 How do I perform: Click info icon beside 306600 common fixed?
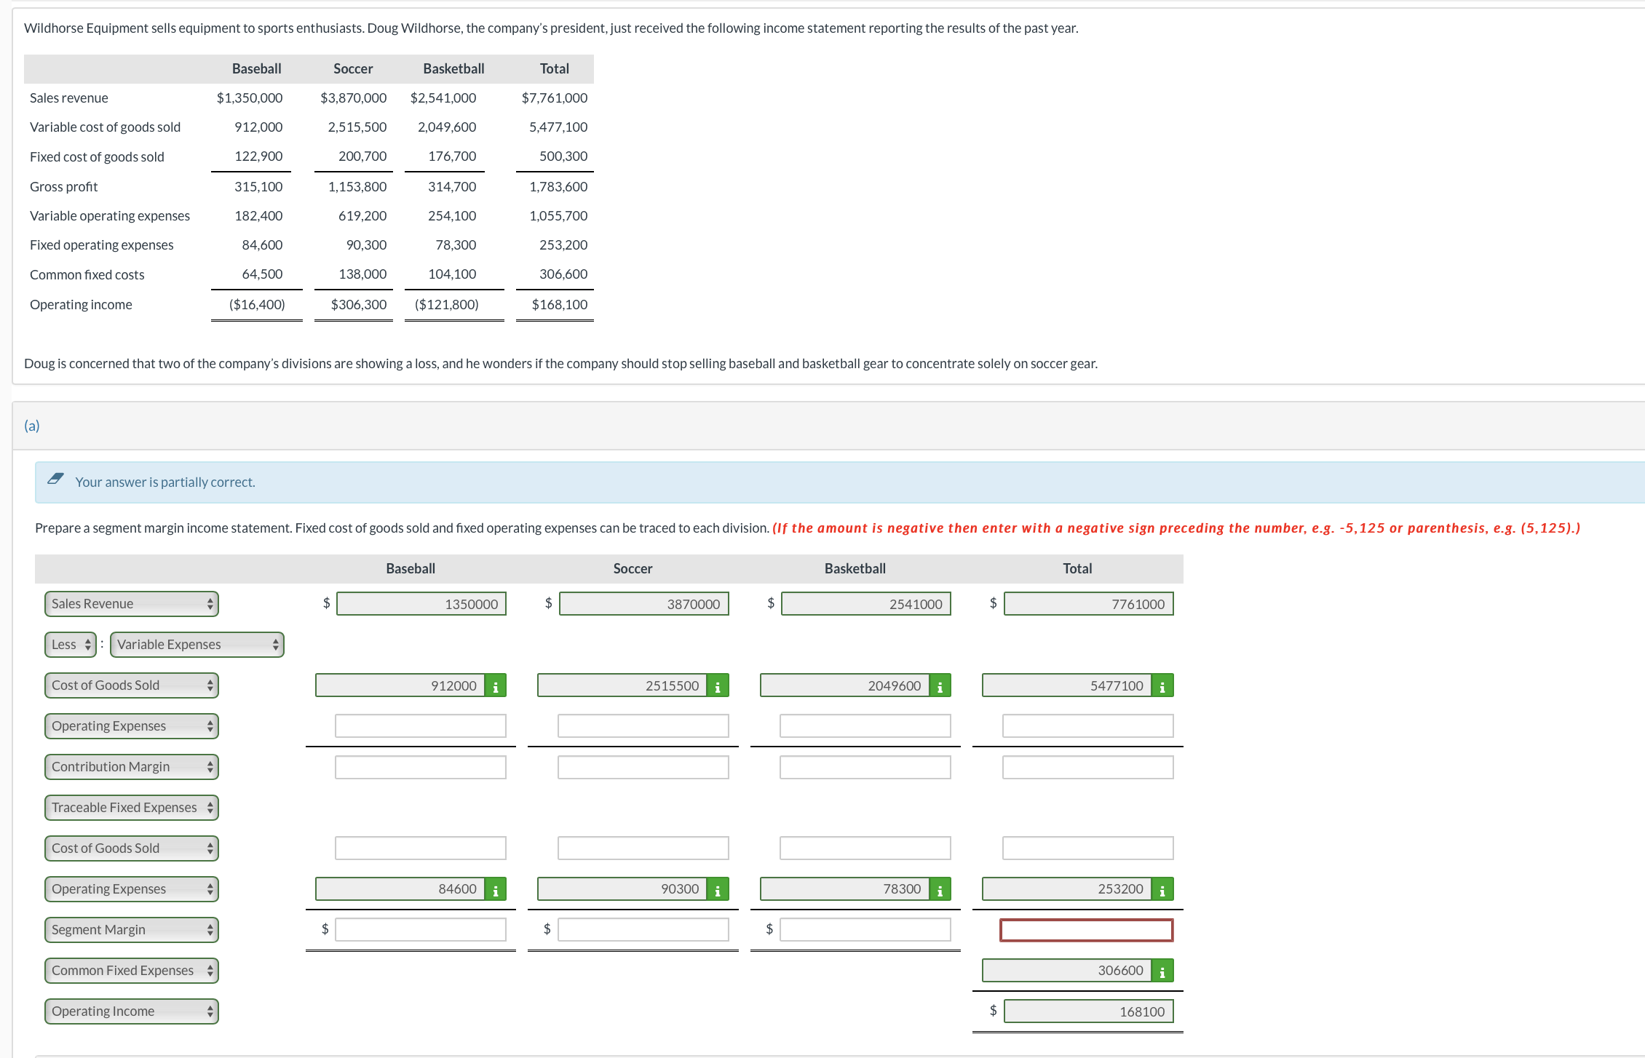(x=1162, y=971)
